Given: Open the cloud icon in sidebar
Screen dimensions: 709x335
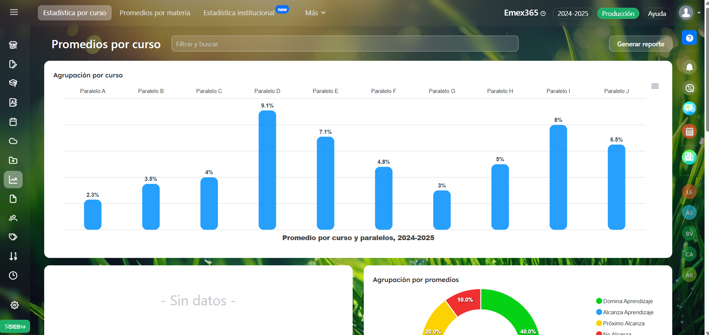Looking at the screenshot, I should click(x=13, y=141).
